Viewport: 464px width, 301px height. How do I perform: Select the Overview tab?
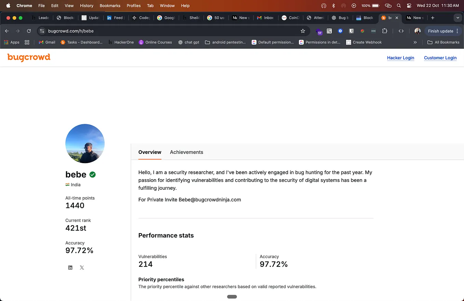pos(150,152)
